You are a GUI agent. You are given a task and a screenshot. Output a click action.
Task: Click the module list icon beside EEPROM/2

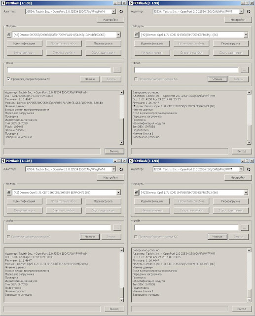click(x=9, y=193)
